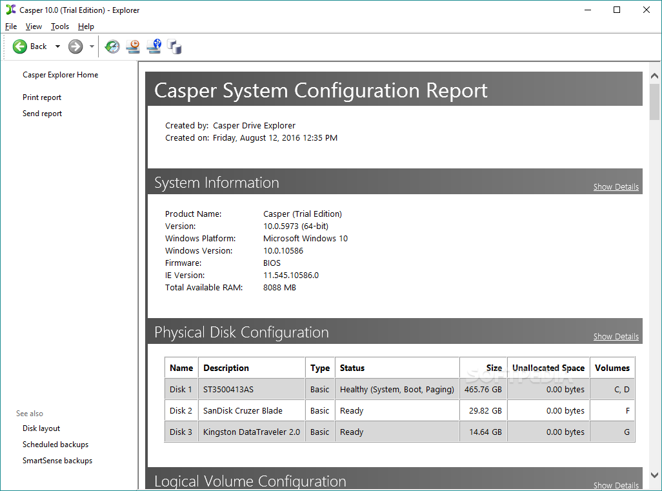Click the IE Version value 11.545.10586.0

(x=291, y=275)
